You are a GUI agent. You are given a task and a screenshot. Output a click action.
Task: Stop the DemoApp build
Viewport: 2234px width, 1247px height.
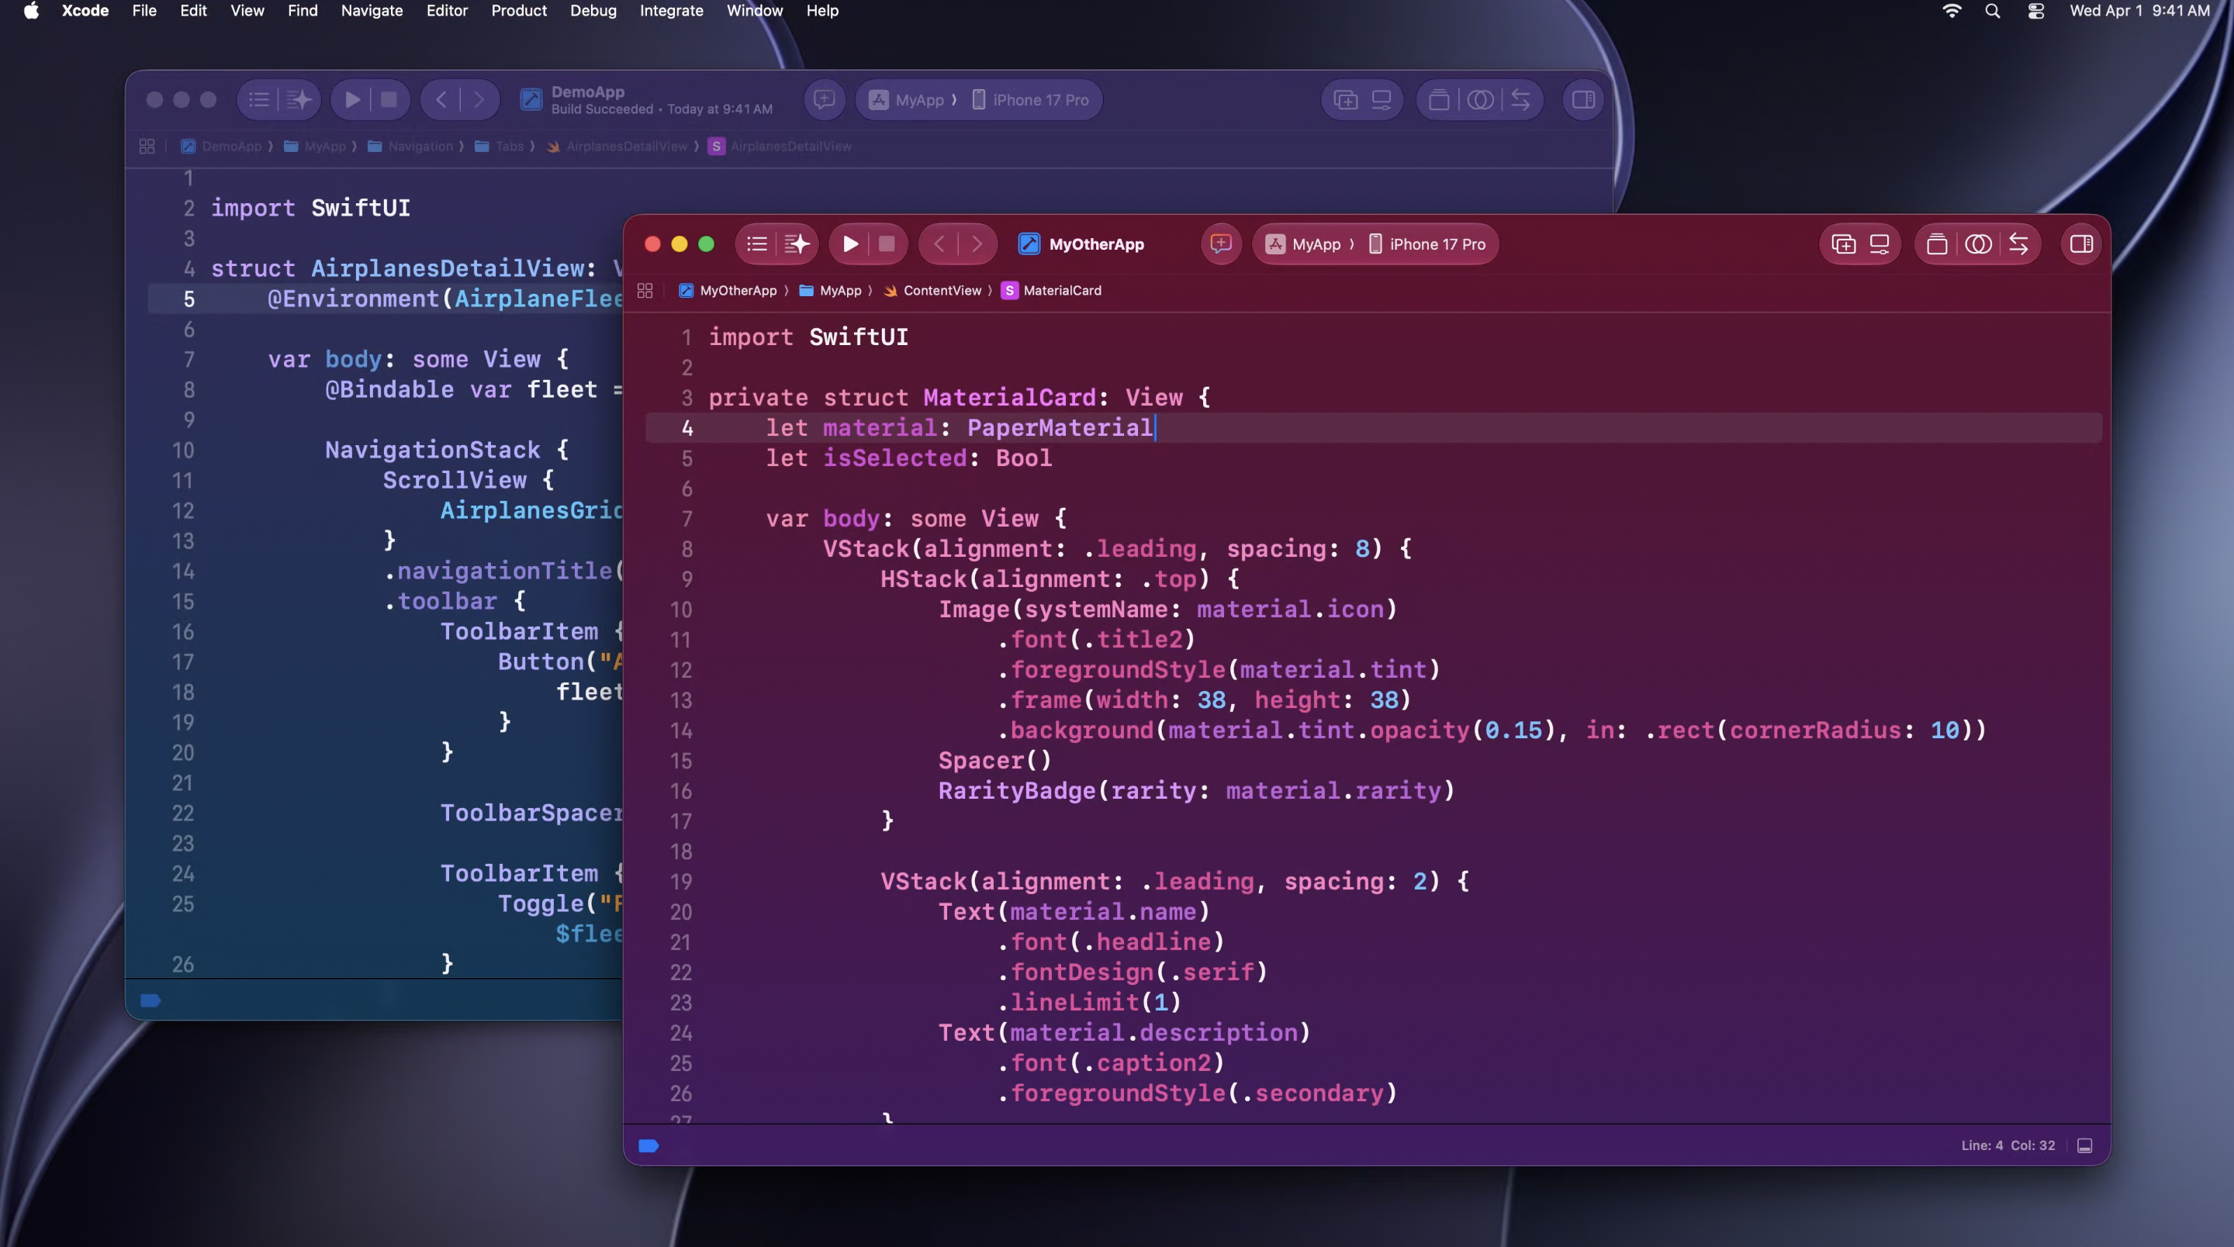389,100
